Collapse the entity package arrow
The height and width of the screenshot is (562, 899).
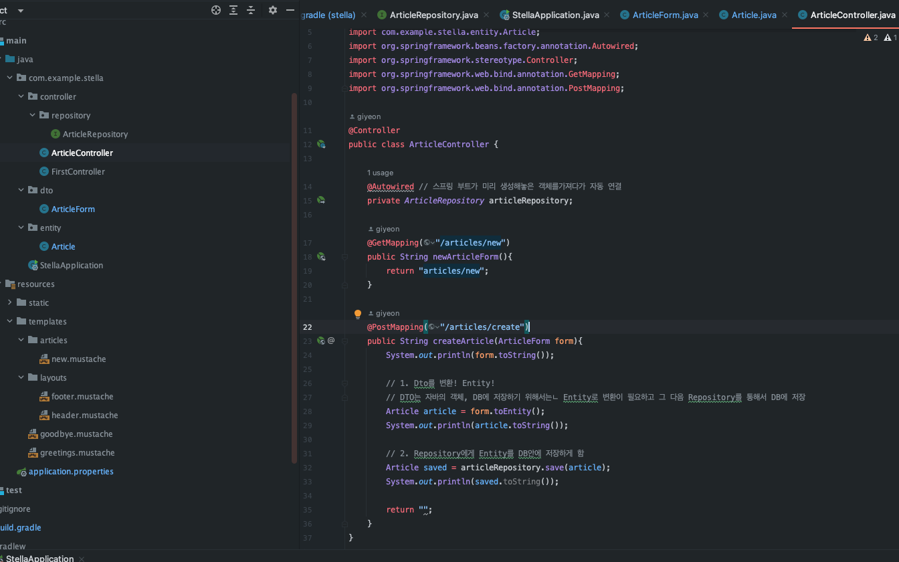coord(21,227)
